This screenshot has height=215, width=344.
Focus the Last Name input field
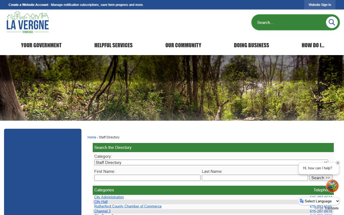point(255,178)
